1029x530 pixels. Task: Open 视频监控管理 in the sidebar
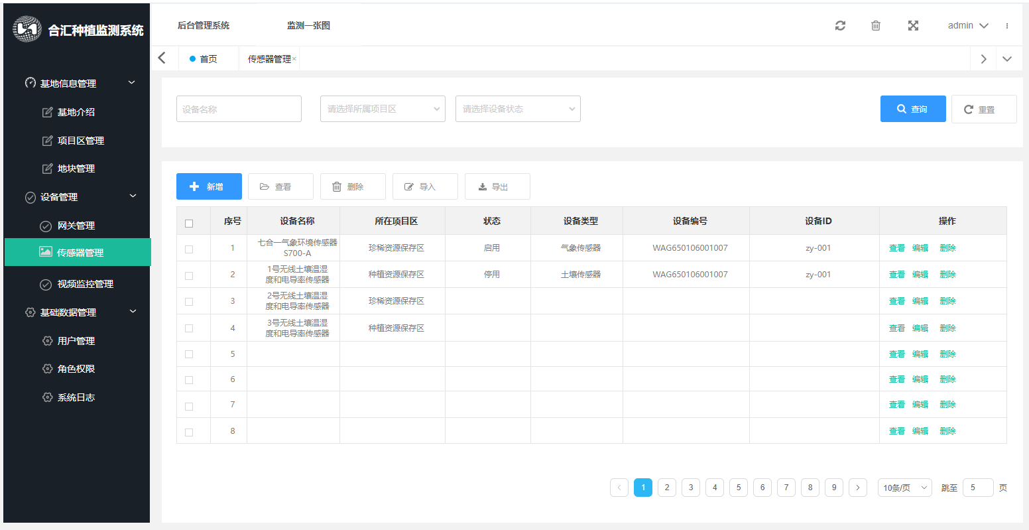[85, 284]
